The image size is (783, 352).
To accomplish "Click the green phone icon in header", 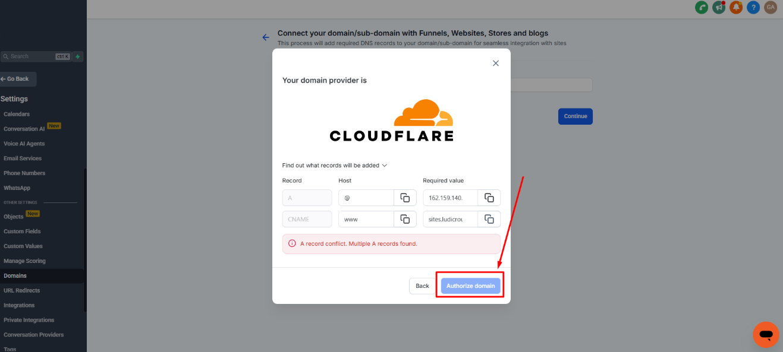I will (702, 8).
